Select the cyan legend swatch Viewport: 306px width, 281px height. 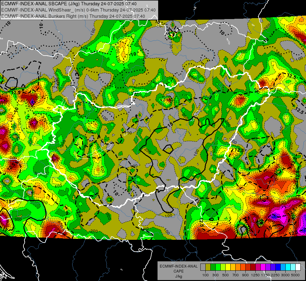288,267
